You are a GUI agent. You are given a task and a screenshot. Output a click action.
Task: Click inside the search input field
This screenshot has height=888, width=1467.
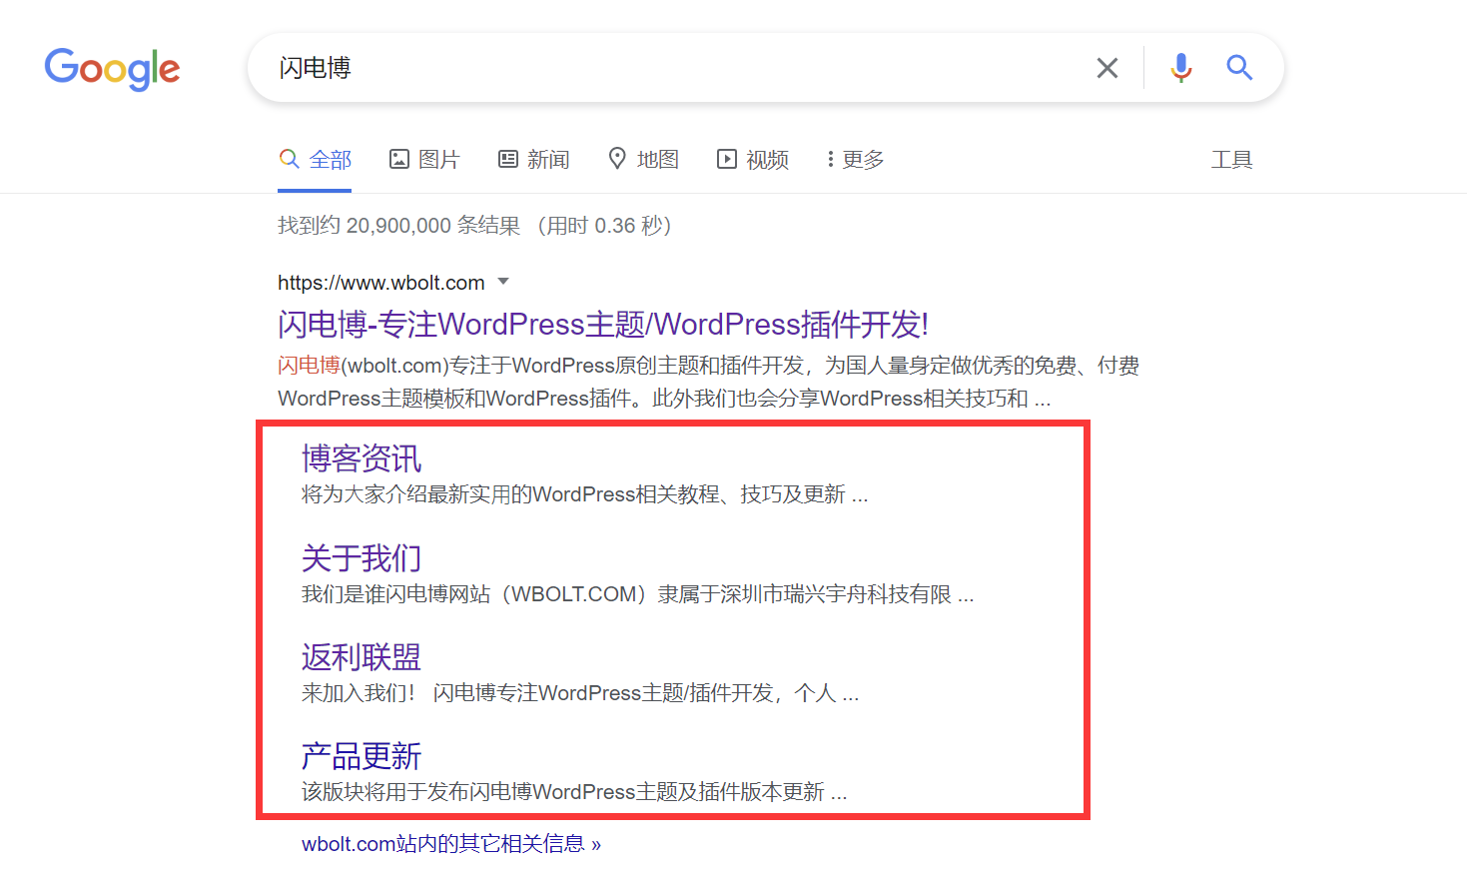coord(599,67)
